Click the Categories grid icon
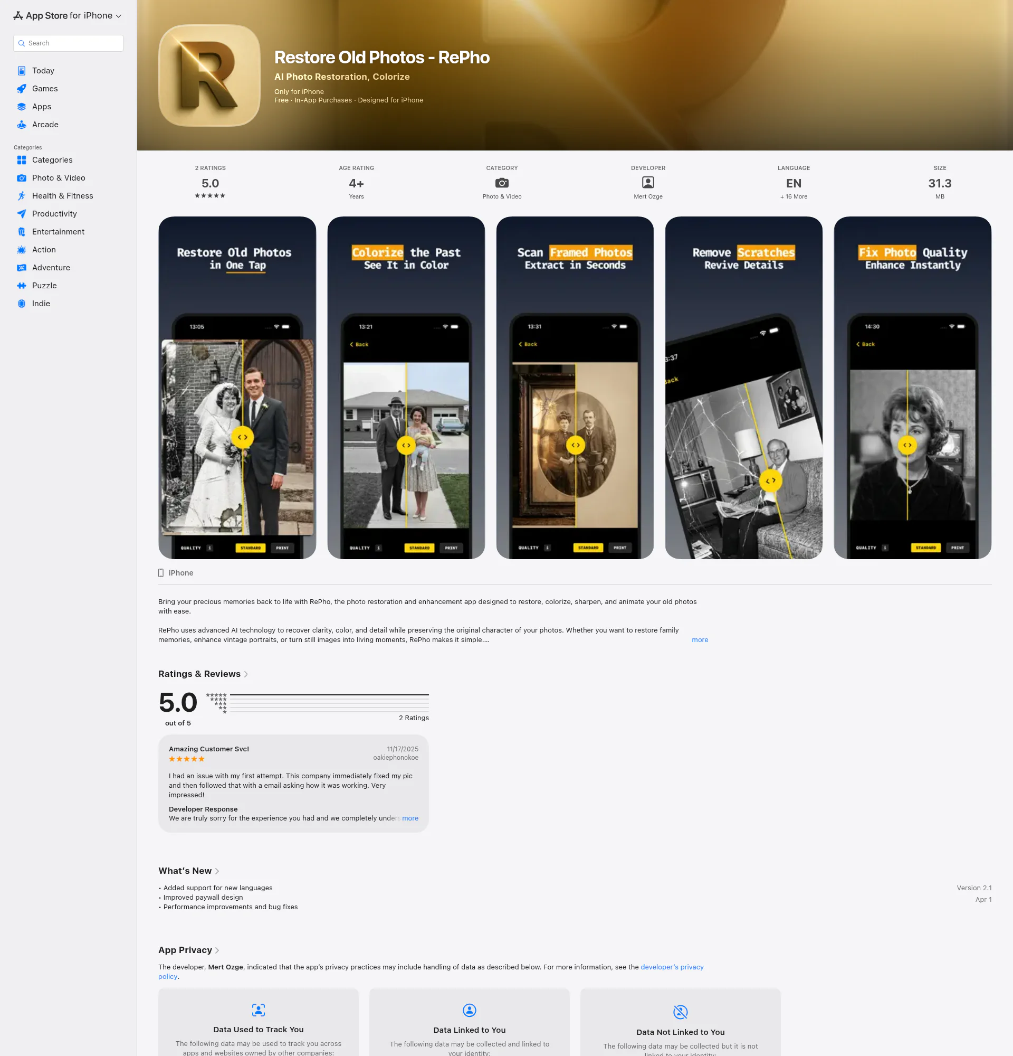Image resolution: width=1013 pixels, height=1056 pixels. 22,160
